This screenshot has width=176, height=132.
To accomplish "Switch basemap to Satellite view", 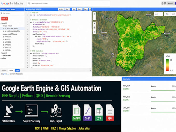I will point(173,14).
